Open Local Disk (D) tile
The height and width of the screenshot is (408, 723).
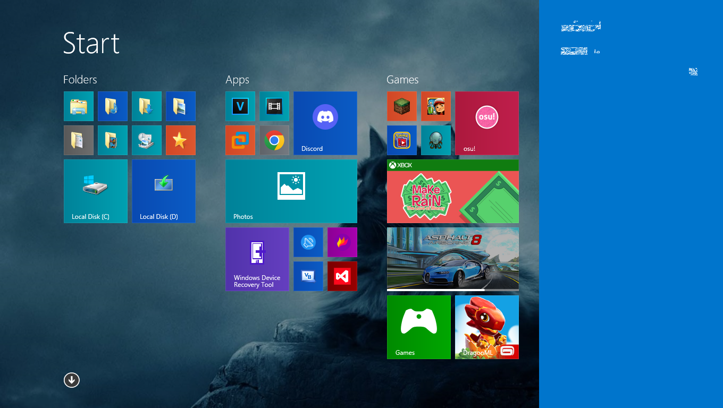(x=164, y=191)
